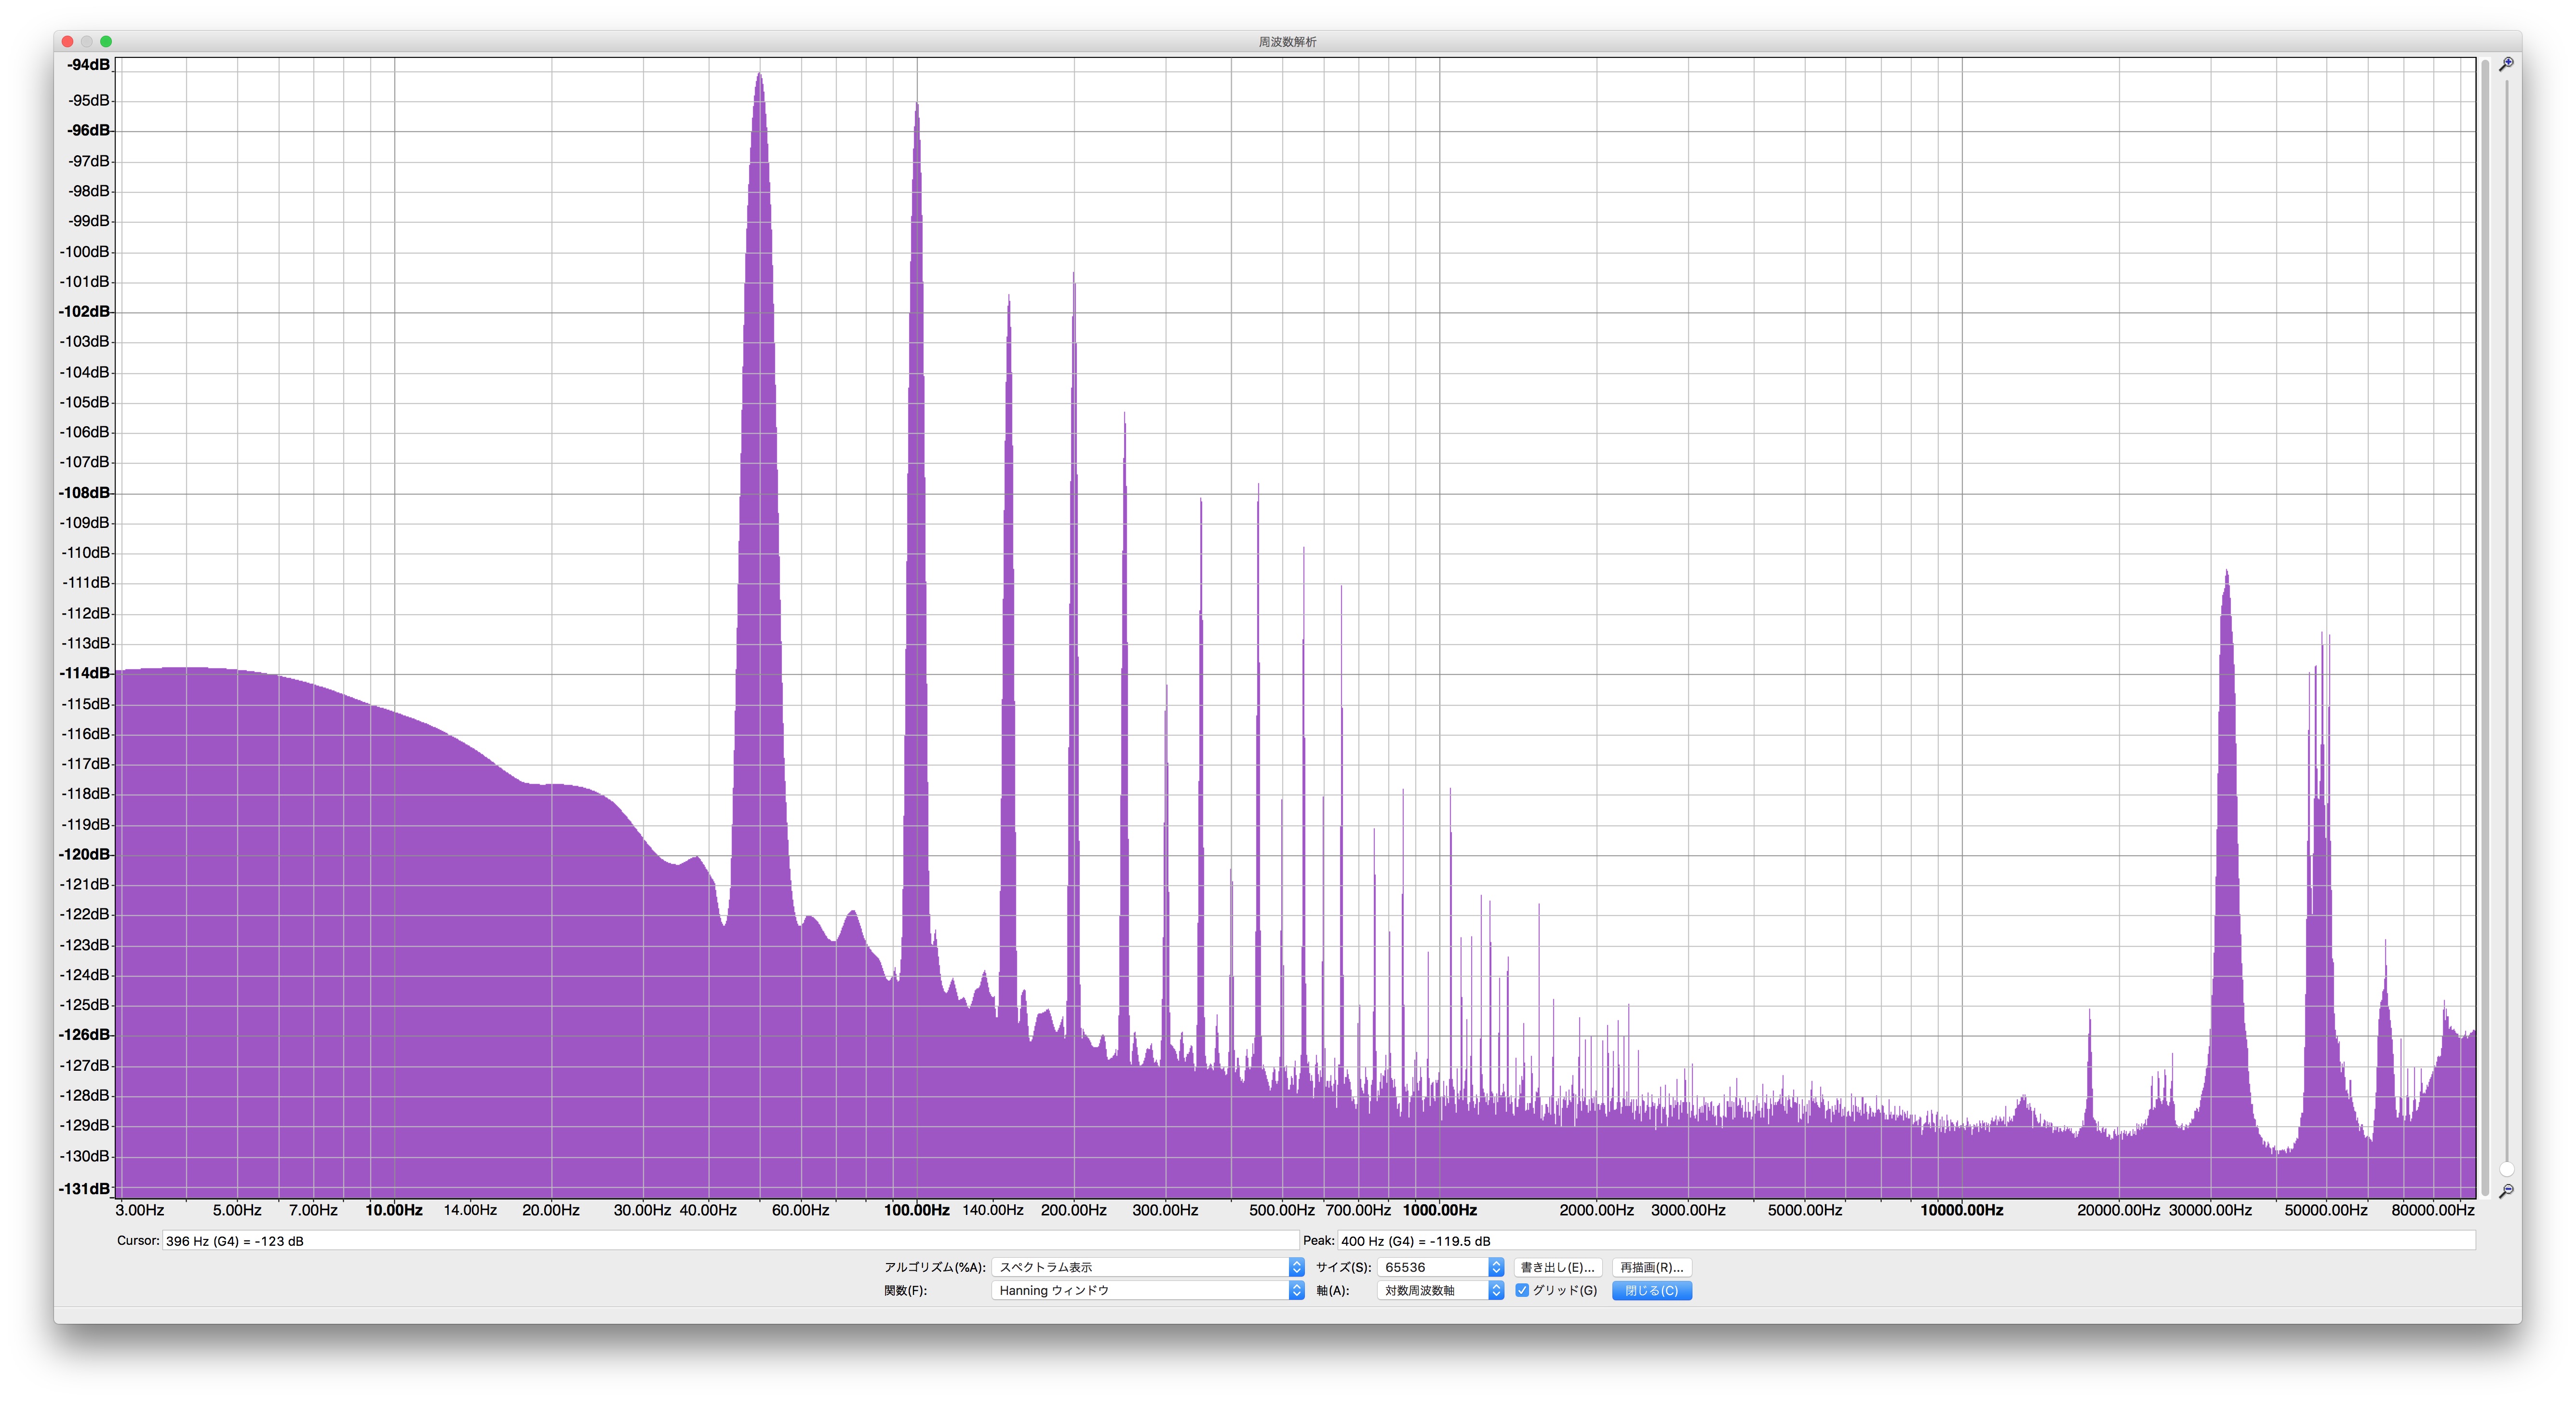
Task: Click the vertical zoom slider thumb
Action: click(2506, 1169)
